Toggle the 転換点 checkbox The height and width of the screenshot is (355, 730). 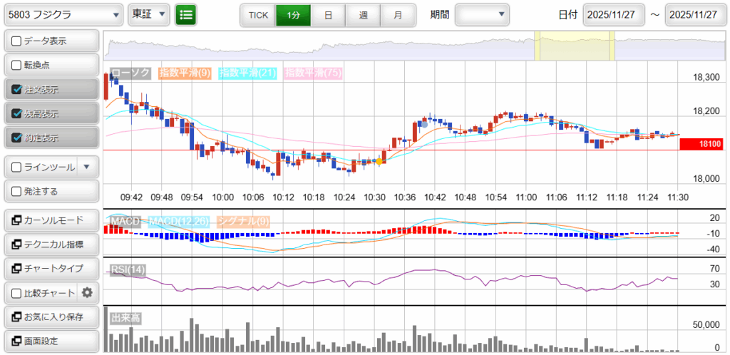point(17,66)
